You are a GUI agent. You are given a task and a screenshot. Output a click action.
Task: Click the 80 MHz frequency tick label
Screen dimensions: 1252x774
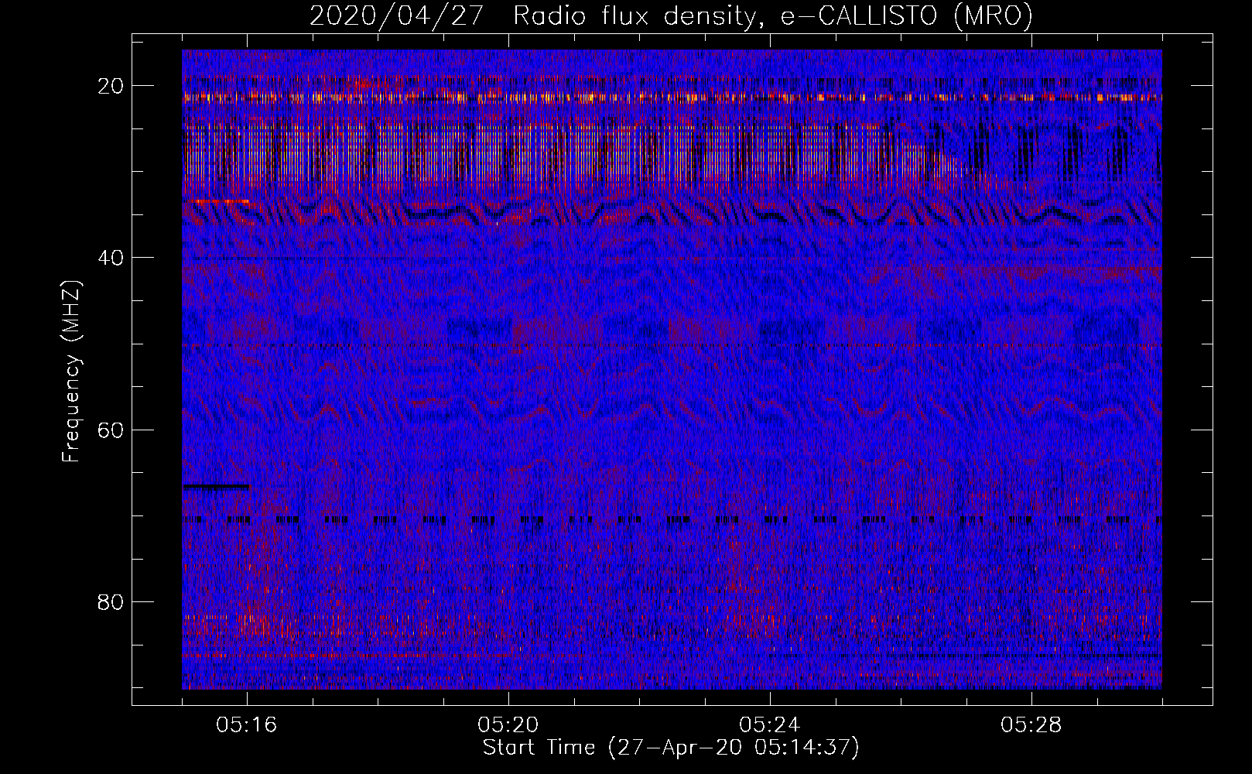(111, 601)
